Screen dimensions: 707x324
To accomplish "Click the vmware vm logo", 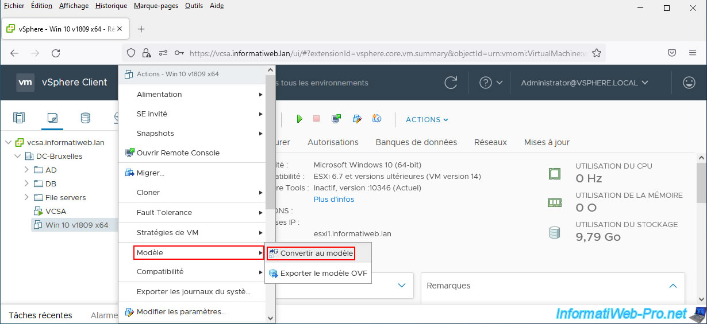I will pyautogui.click(x=25, y=82).
